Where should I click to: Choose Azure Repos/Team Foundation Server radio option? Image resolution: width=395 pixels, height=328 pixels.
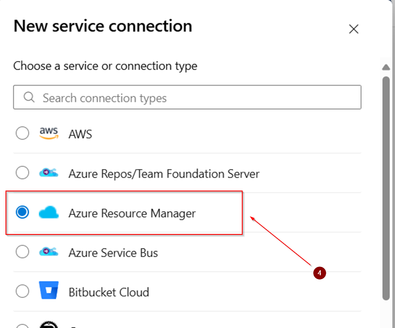pos(22,172)
